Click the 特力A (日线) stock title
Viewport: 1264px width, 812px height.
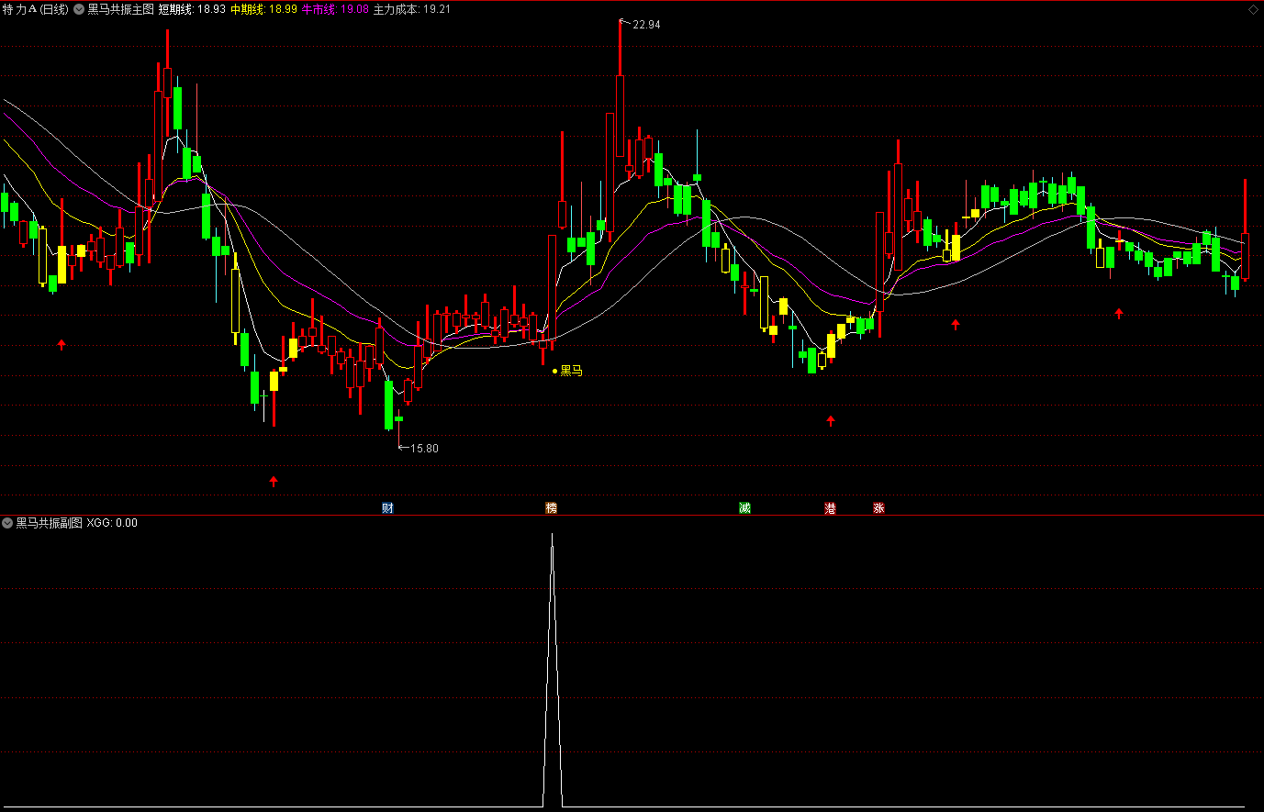(36, 9)
